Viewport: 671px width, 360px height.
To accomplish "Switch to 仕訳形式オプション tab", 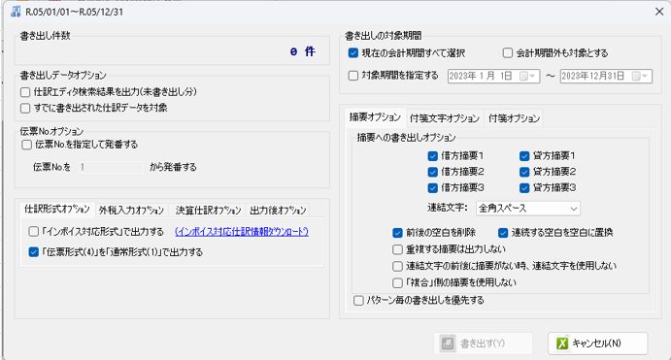I will 57,209.
